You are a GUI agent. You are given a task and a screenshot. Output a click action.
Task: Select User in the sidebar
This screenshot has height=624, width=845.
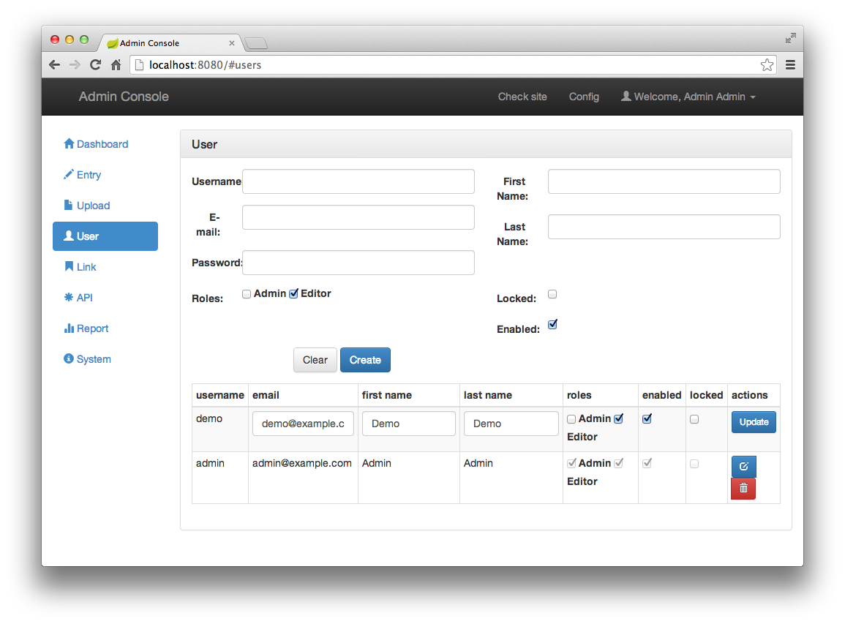tap(105, 236)
